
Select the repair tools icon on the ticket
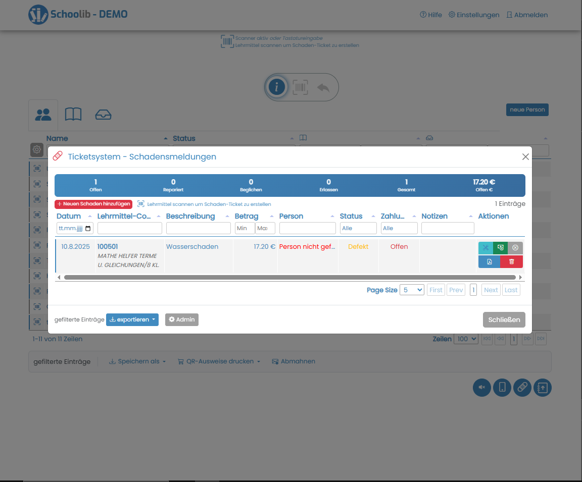pos(485,248)
